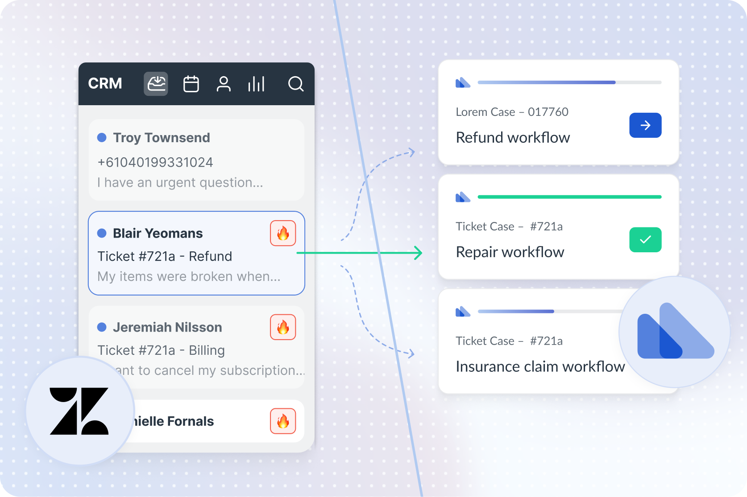The height and width of the screenshot is (497, 747).
Task: Click the Fornals contact name
Action: click(x=174, y=421)
